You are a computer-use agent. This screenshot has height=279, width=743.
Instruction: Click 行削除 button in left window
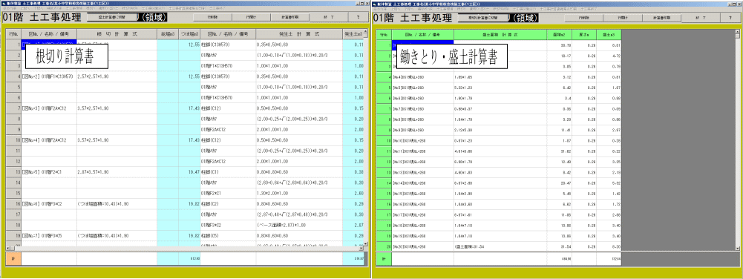(x=212, y=16)
